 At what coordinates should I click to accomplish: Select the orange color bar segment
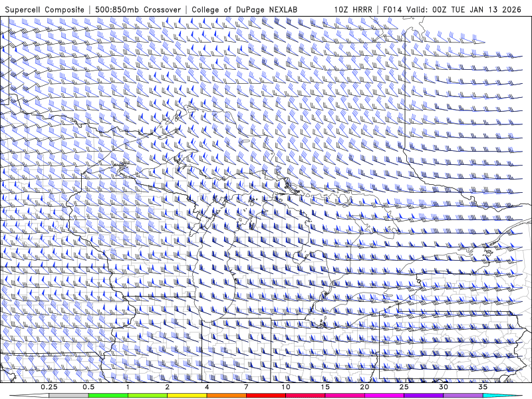pyautogui.click(x=226, y=396)
